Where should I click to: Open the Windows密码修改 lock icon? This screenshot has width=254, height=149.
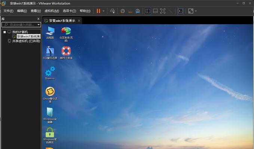50,136
